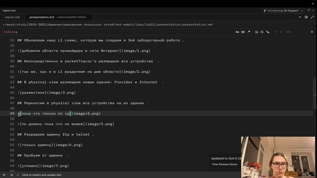Switch to the report.md tab

click(x=12, y=17)
